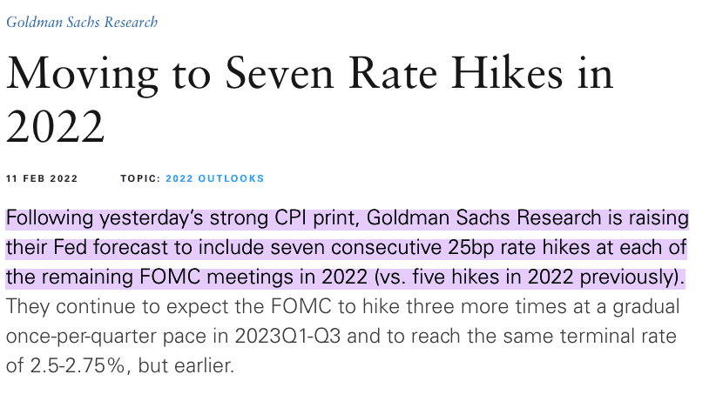
Task: Click the publication date "11 Feb 2022"
Action: 42,178
